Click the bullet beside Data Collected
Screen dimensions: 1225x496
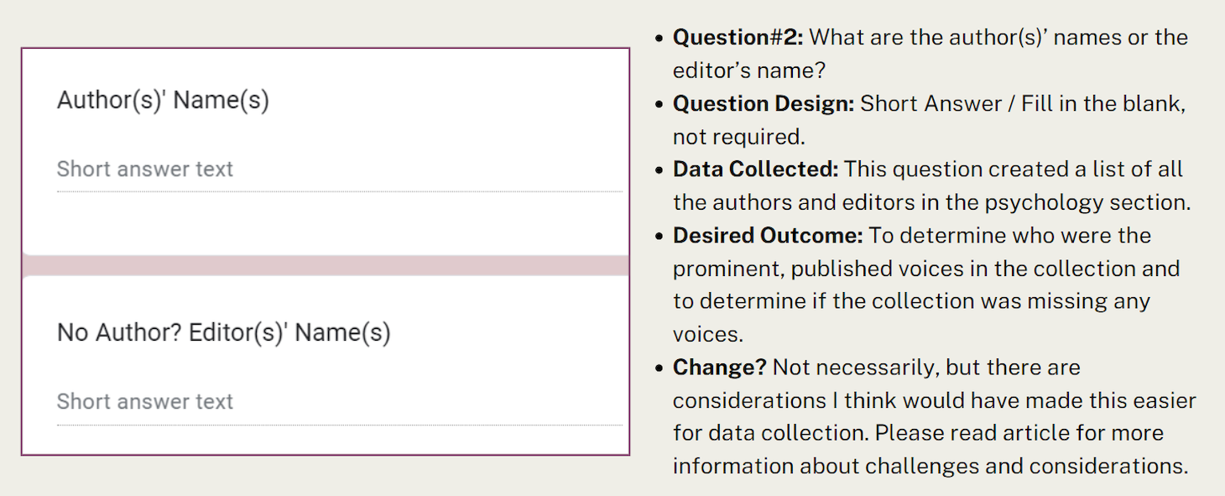(659, 170)
